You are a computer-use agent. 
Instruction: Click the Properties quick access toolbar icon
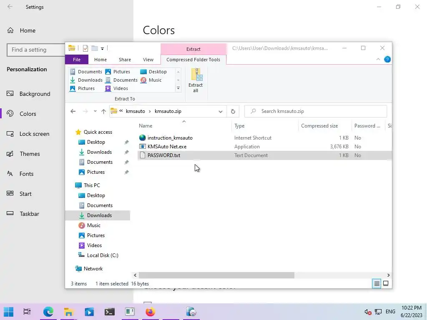(85, 48)
